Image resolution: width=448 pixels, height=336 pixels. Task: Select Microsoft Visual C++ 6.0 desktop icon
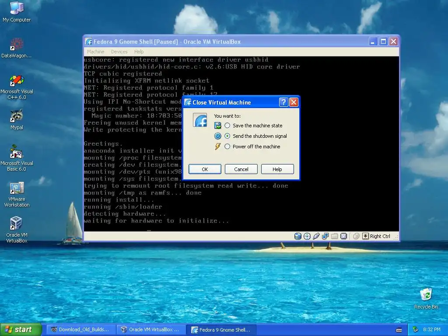pyautogui.click(x=17, y=87)
